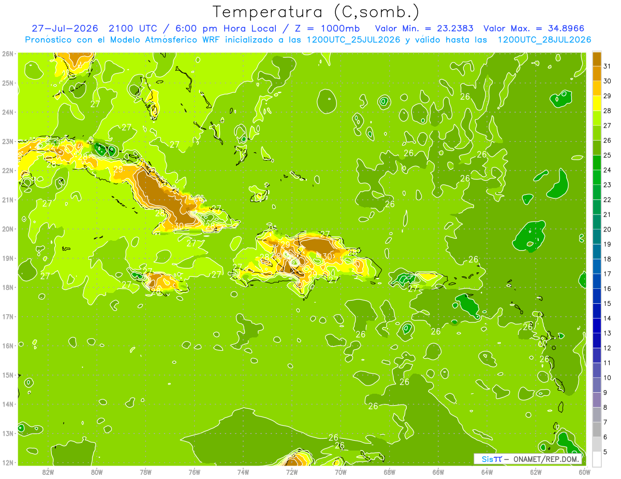Click the legend scale number '5'

coord(605,452)
